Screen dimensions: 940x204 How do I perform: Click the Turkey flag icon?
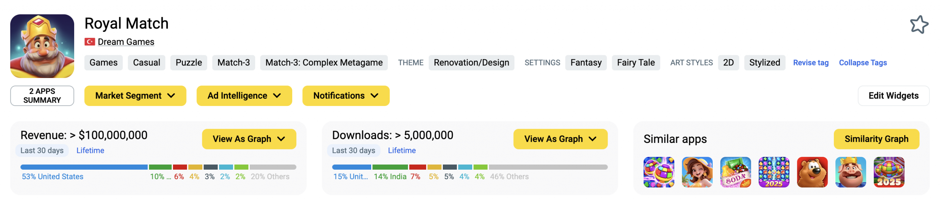coord(90,42)
